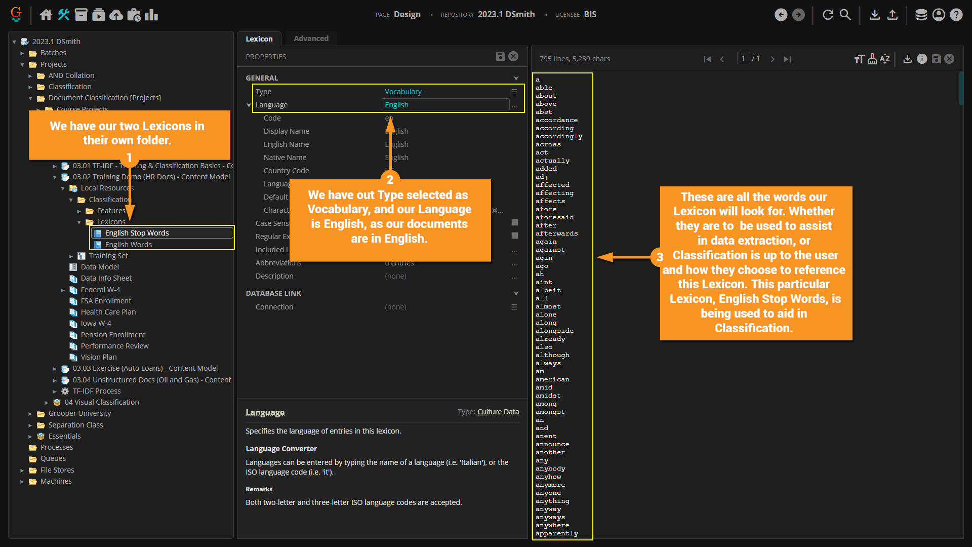Click the sort A-Z icon in the editor
This screenshot has width=972, height=547.
pos(884,59)
